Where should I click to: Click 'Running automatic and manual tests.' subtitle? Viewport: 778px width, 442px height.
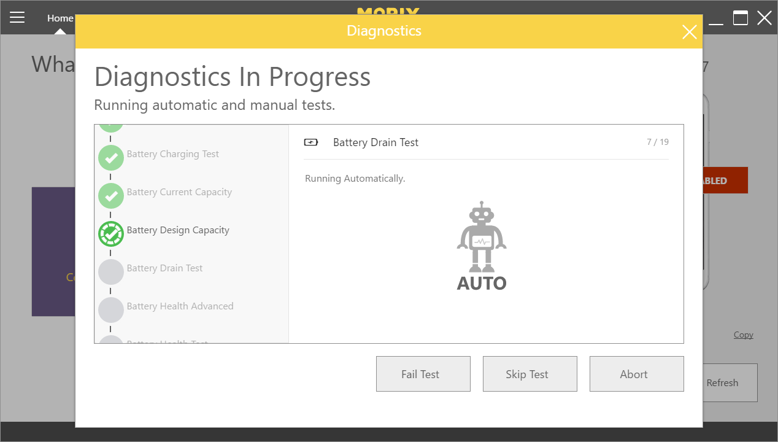tap(215, 105)
